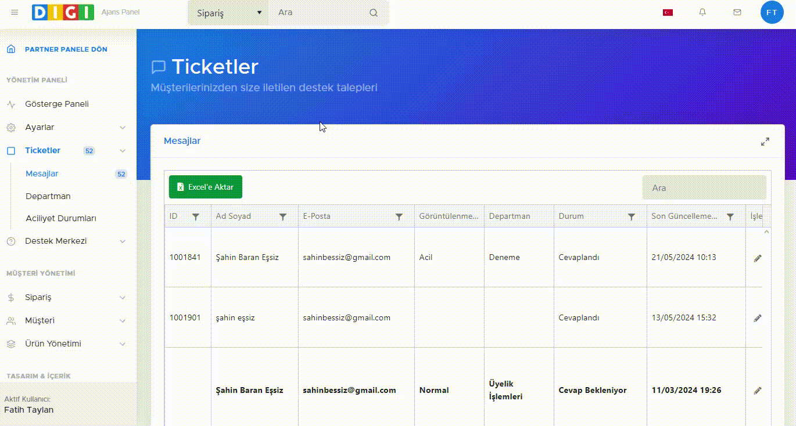
Task: Filter the ID column
Action: tap(196, 217)
